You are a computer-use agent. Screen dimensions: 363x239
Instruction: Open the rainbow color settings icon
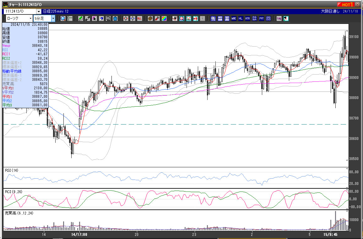[164, 19]
